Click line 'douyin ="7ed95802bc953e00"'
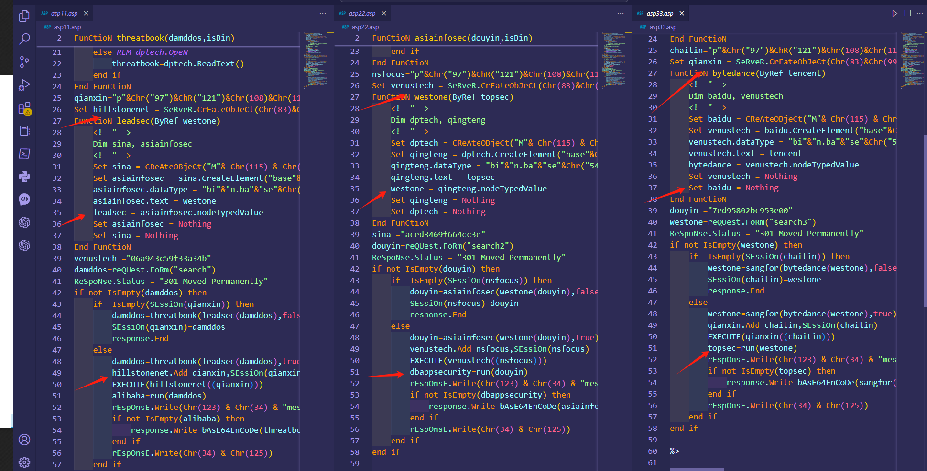This screenshot has height=471, width=927. coord(731,211)
